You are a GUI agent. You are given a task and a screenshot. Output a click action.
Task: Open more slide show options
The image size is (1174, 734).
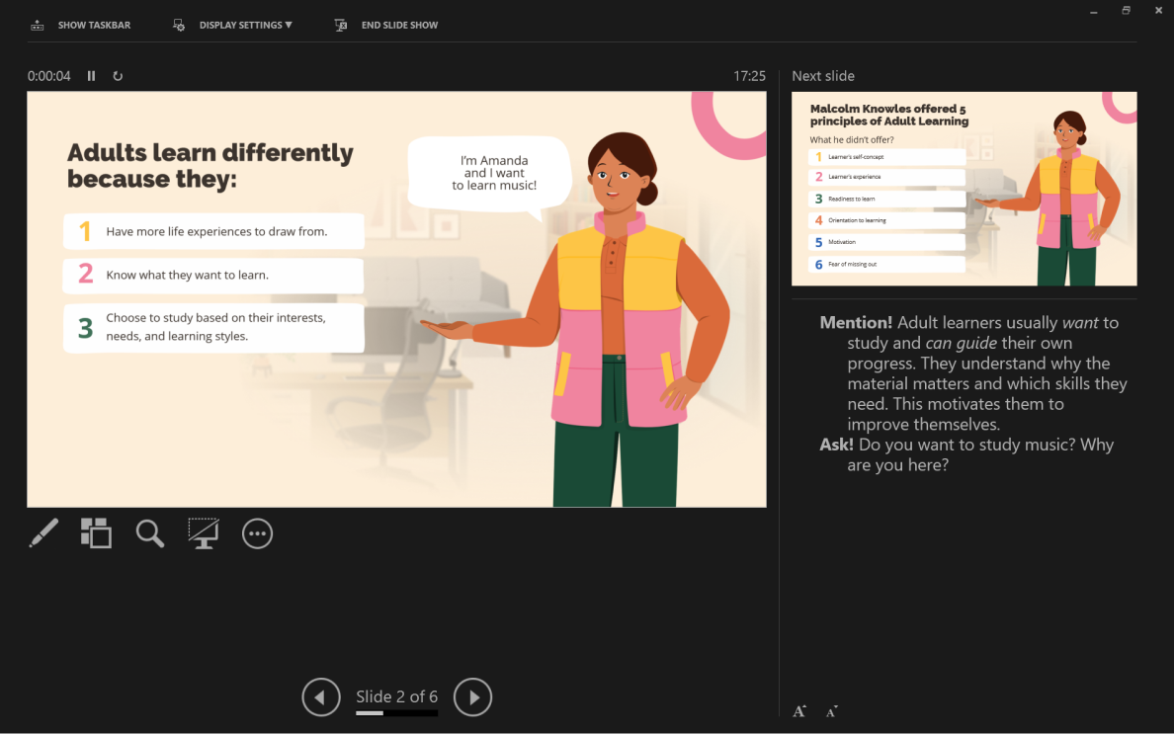coord(257,533)
